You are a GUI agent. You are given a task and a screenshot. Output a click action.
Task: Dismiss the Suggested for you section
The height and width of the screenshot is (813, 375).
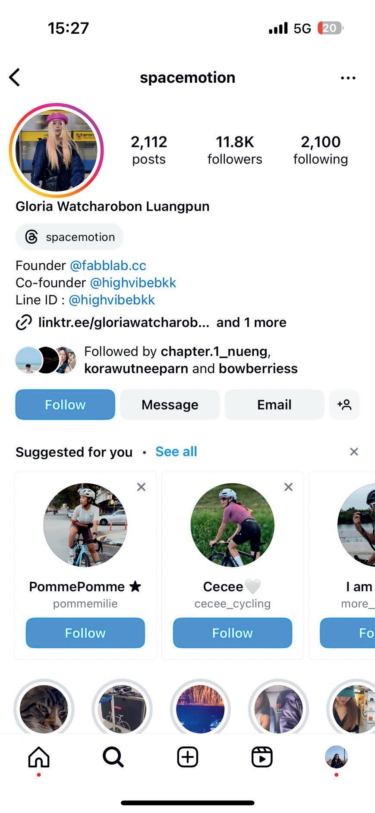pyautogui.click(x=354, y=452)
